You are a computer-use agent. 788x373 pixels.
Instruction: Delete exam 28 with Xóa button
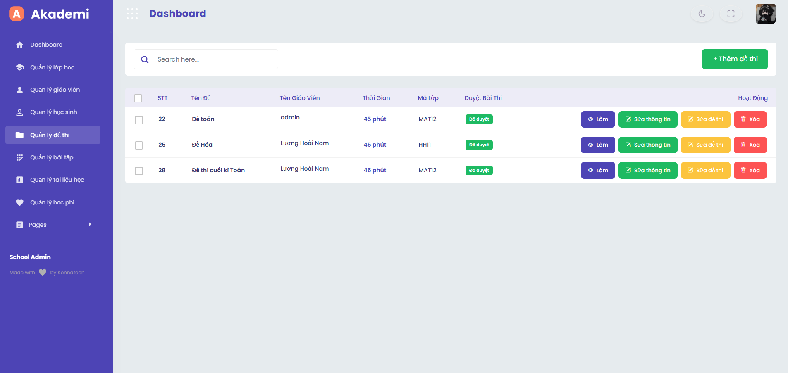click(x=750, y=170)
